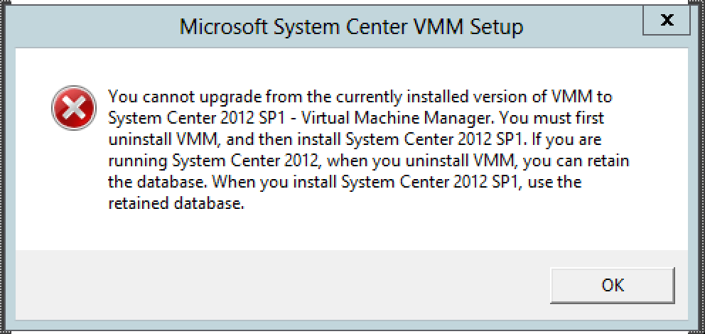Click the final words "retained database."
Viewport: 705px width, 334px height.
click(x=177, y=205)
